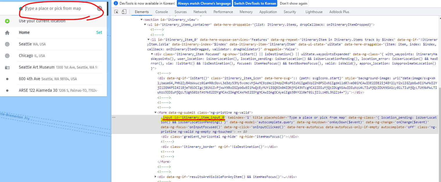
Task: Click Switch DevTools to Korean button
Action: [x=255, y=3]
